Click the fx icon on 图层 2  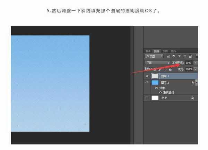pyautogui.click(x=193, y=83)
